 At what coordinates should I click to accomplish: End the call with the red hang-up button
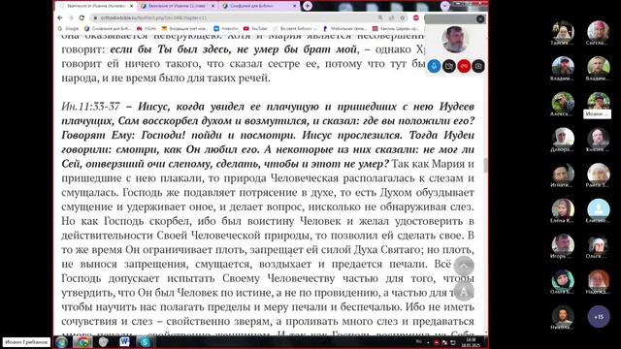click(464, 66)
